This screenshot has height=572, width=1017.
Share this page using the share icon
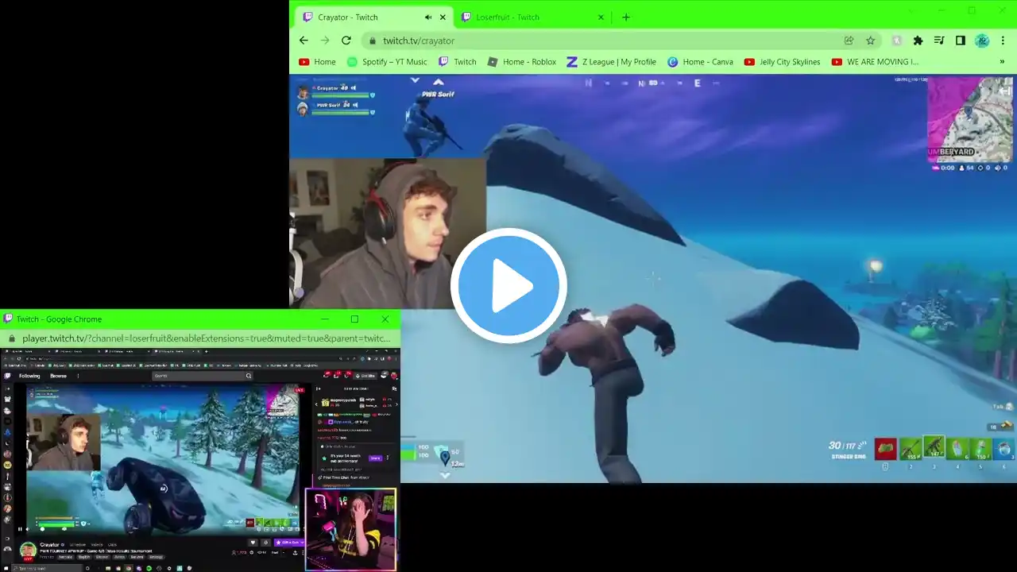coord(849,41)
